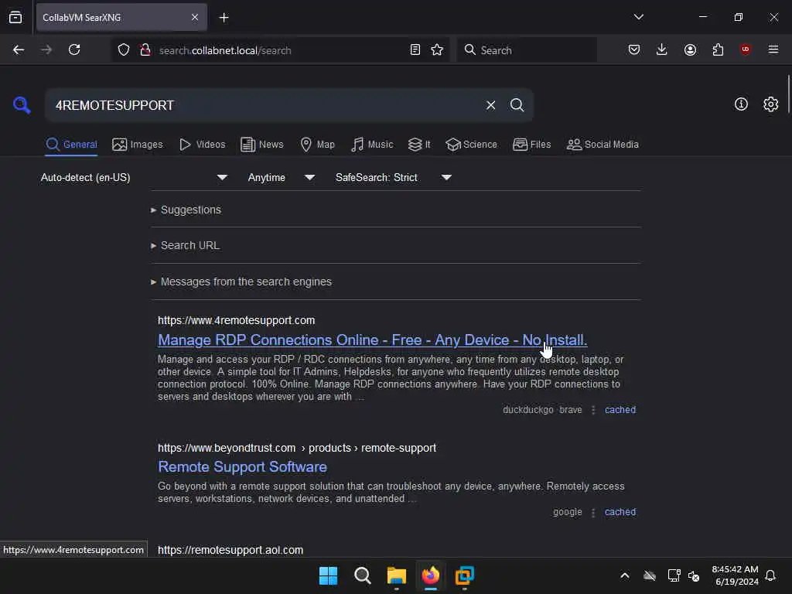Open the SearXNG About info icon
Viewport: 792px width, 594px height.
pyautogui.click(x=741, y=104)
